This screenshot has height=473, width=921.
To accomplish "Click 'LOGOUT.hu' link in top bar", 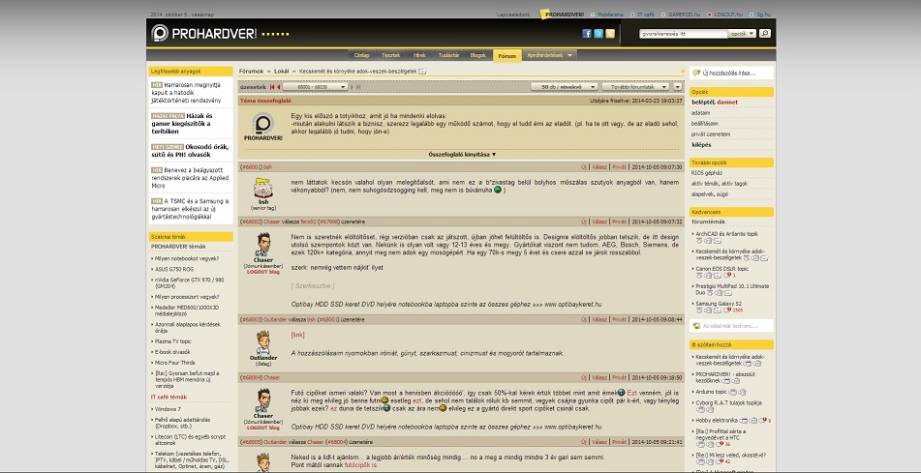I will click(x=728, y=15).
